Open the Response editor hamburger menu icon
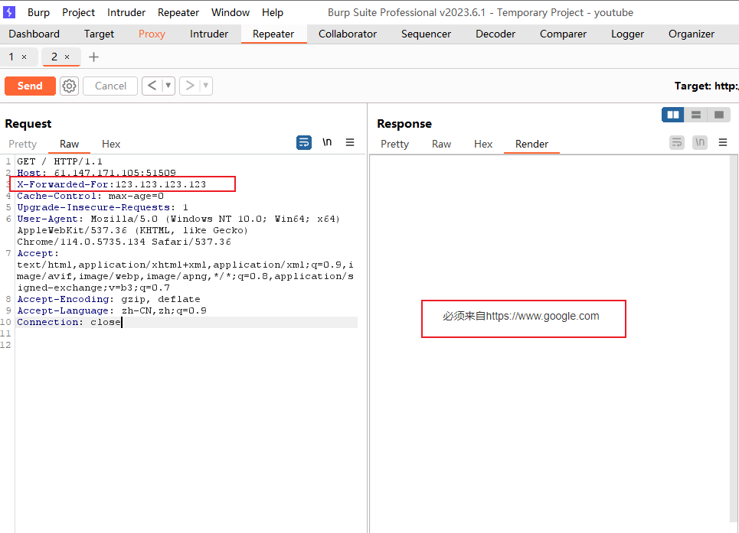739x533 pixels. coord(721,142)
